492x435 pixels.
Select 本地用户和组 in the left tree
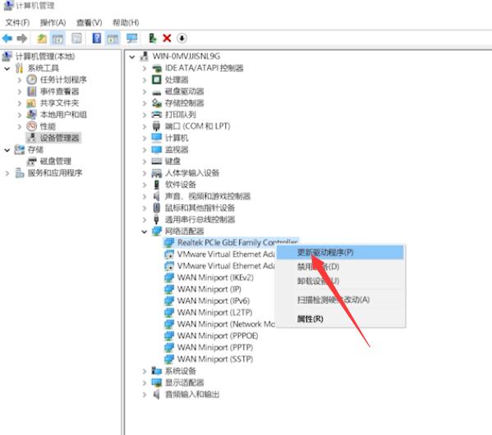point(63,115)
